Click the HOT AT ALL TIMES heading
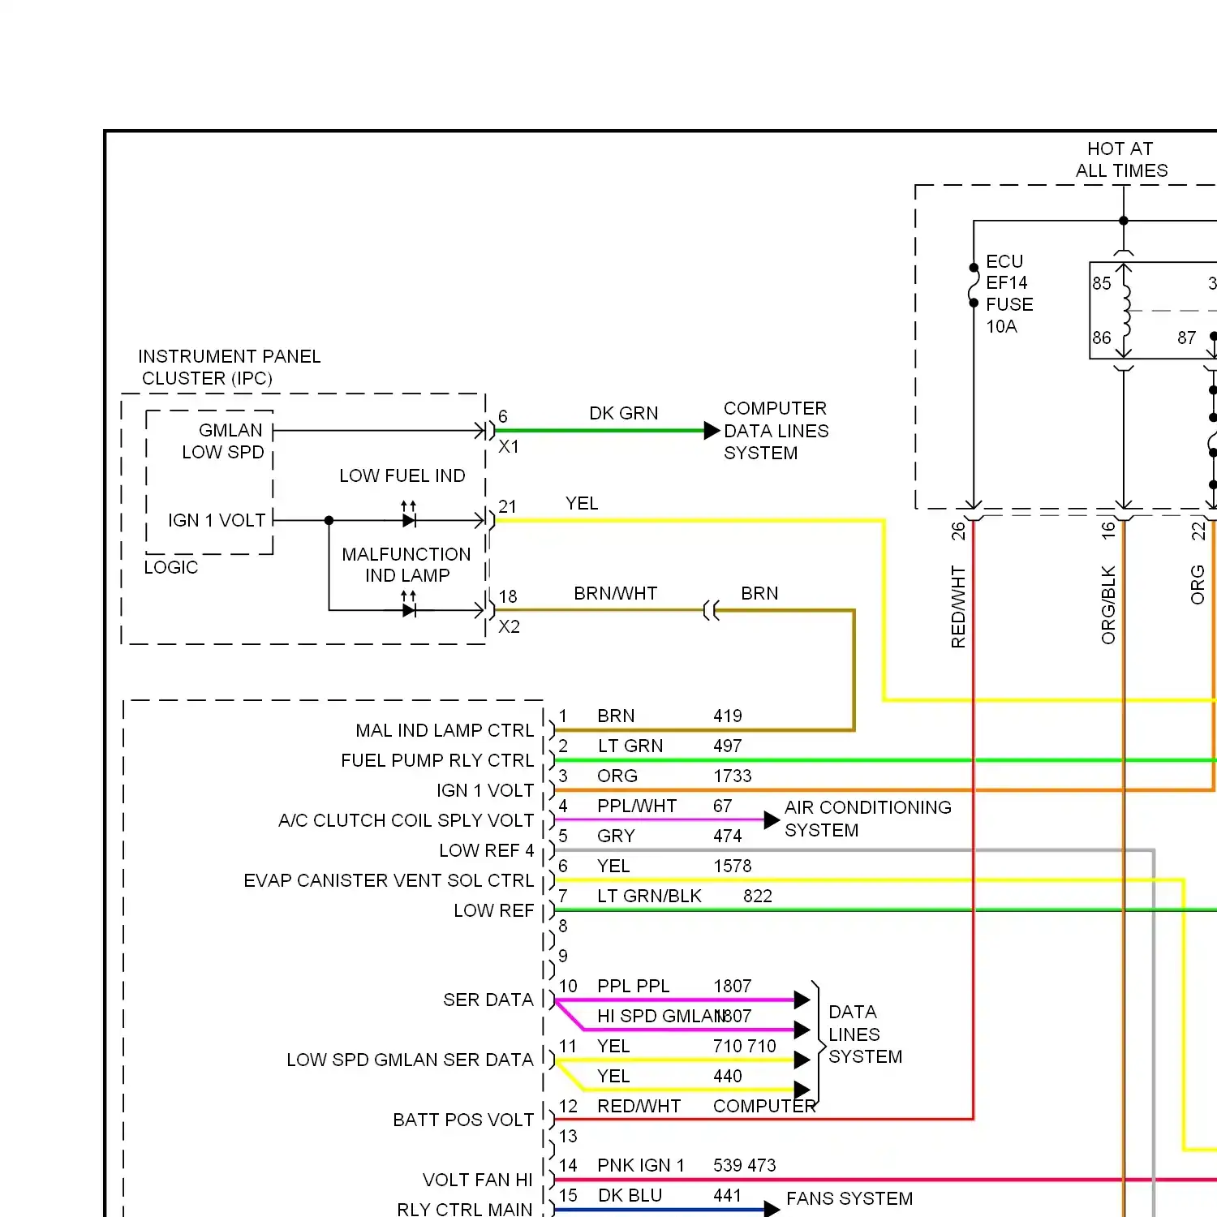 (1120, 159)
